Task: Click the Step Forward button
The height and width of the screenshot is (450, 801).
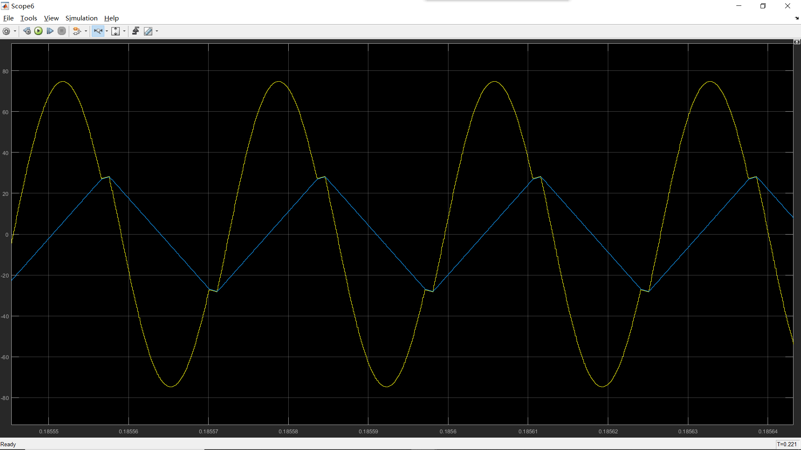Action: click(x=50, y=31)
